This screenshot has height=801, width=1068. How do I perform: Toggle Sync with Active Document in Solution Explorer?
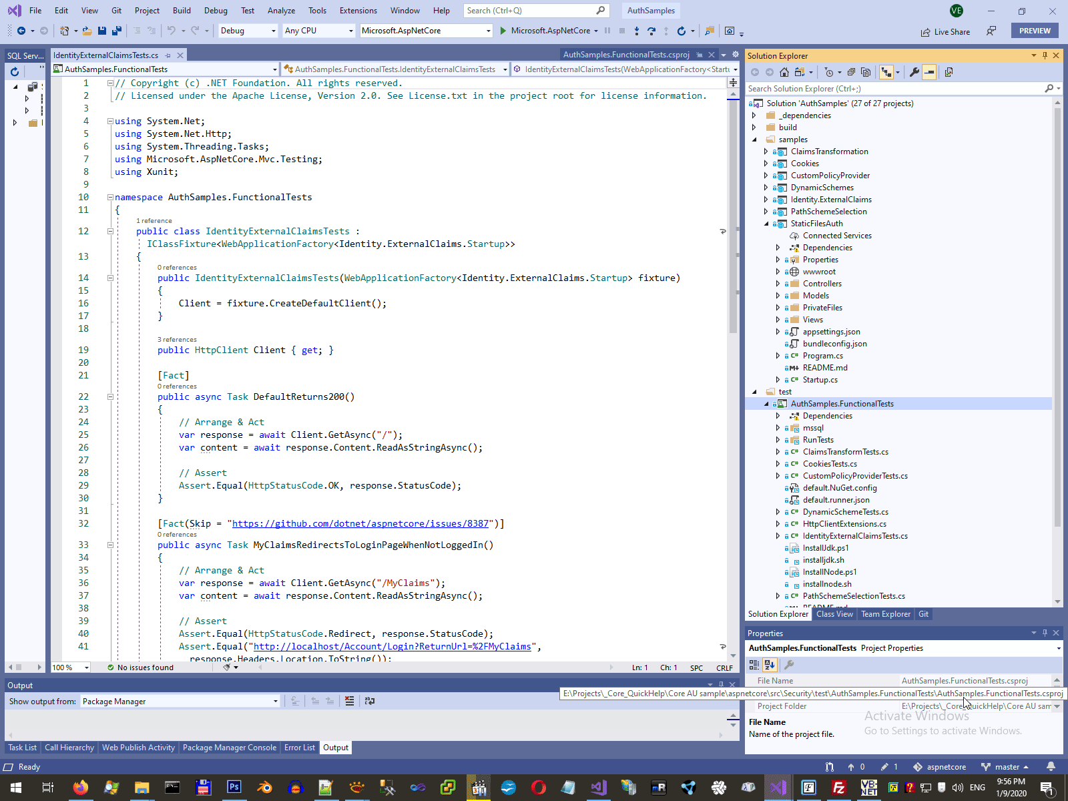(x=886, y=72)
